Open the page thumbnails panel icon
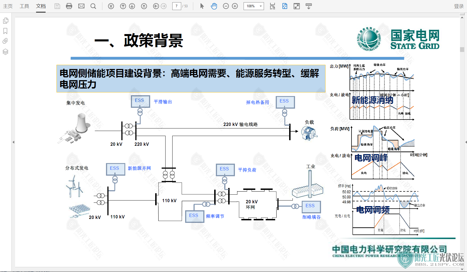467x272 pixels. point(5,21)
